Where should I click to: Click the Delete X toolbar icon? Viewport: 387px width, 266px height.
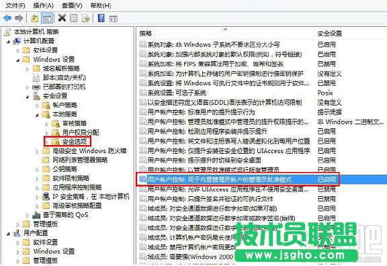(62, 18)
